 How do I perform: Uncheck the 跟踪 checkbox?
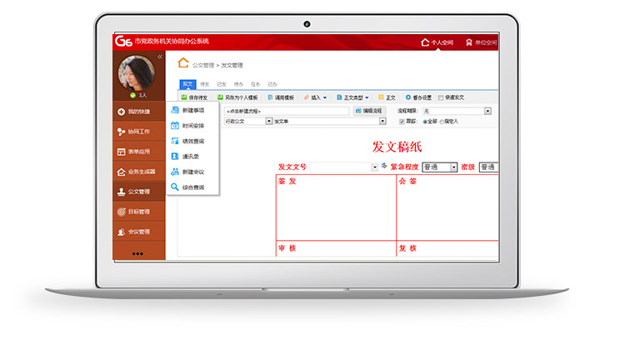402,122
